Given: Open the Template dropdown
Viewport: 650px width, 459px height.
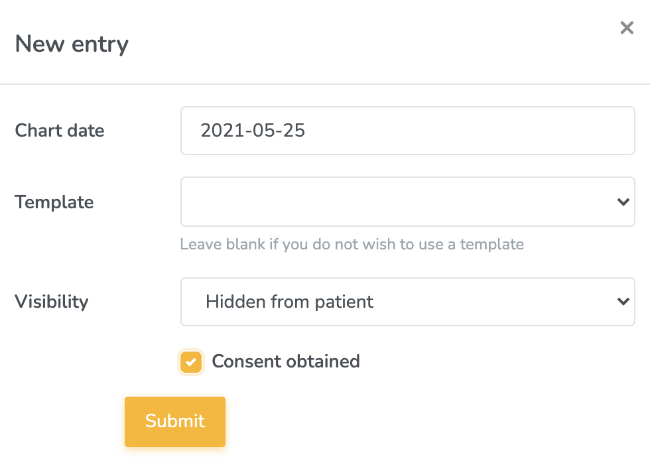Looking at the screenshot, I should (x=407, y=202).
